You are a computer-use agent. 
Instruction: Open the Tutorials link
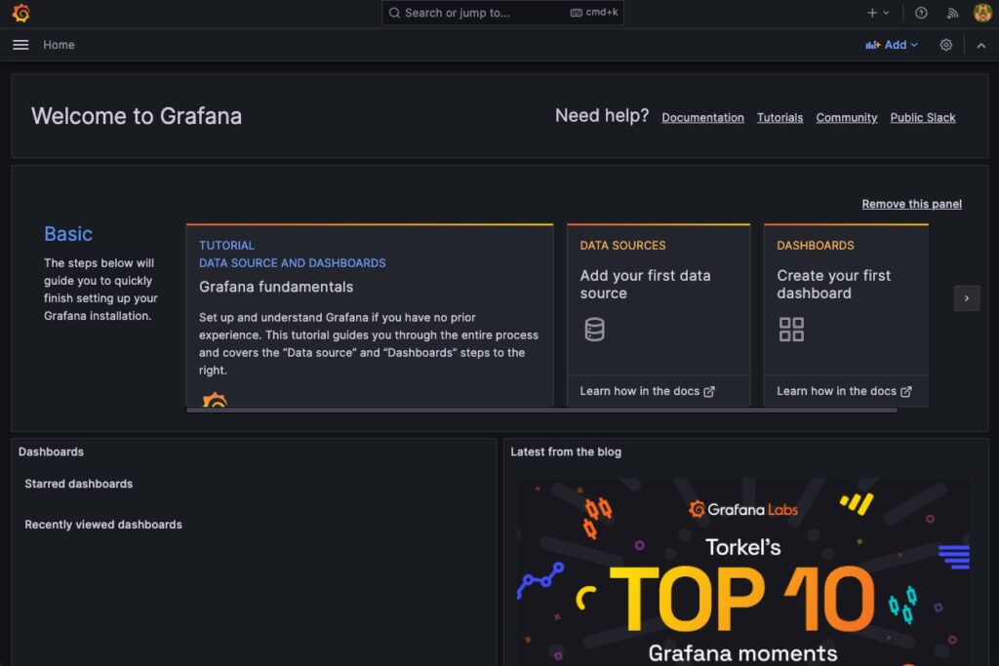coord(779,118)
